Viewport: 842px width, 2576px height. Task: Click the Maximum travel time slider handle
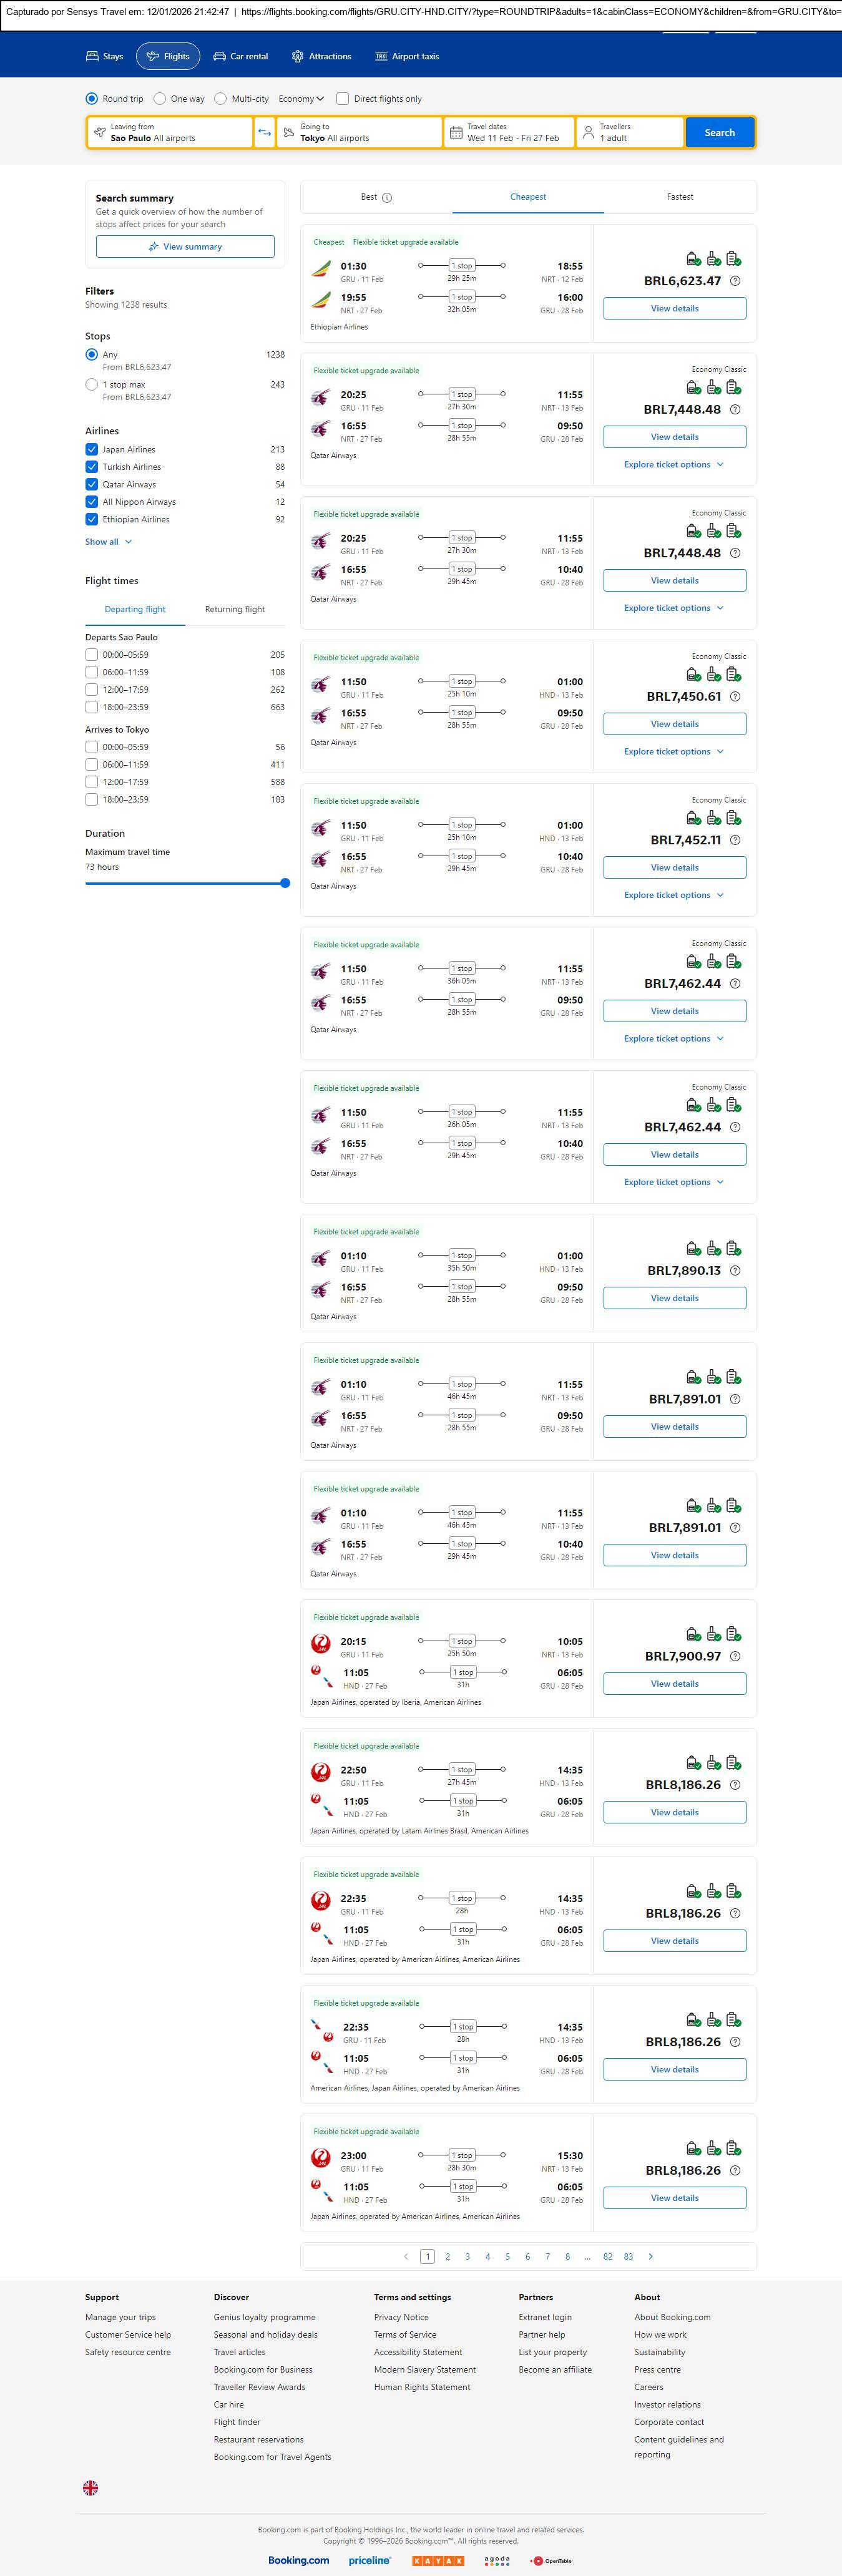point(285,883)
